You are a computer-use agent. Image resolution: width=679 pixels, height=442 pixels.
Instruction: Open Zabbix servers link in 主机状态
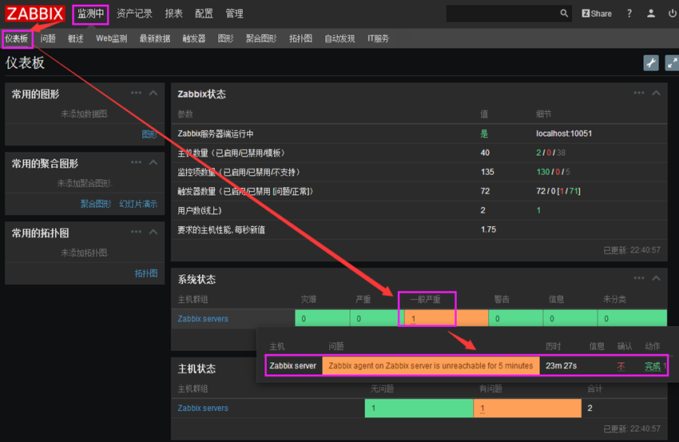(203, 408)
